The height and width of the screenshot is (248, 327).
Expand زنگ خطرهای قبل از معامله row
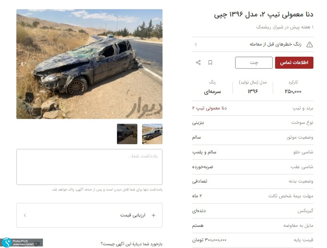coord(253,44)
